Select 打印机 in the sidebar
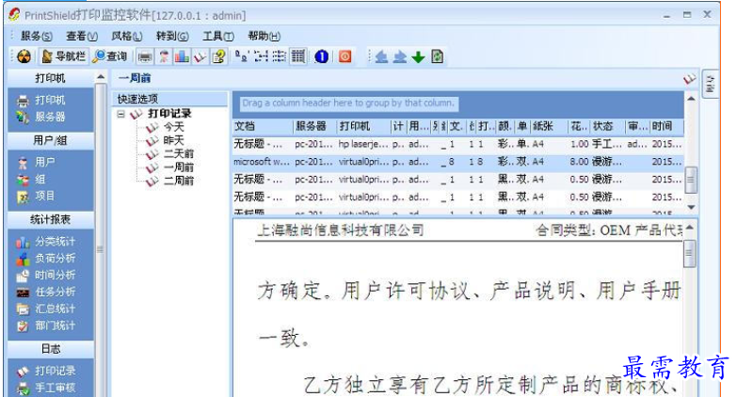Viewport: 737px width, 397px height. coord(41,100)
